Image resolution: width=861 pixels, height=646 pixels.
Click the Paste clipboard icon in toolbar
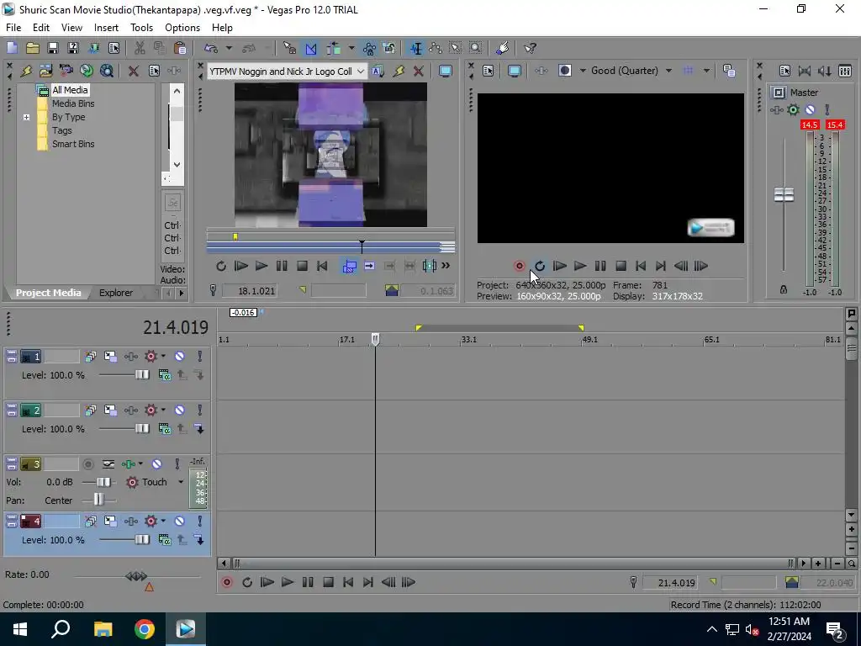pyautogui.click(x=180, y=48)
